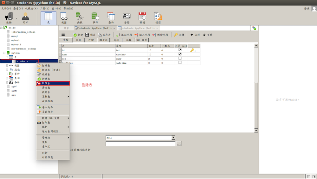Viewport: 317px width, 179px height.
Task: Open the 事件 (Event) toolbar icon
Action: pos(95,18)
